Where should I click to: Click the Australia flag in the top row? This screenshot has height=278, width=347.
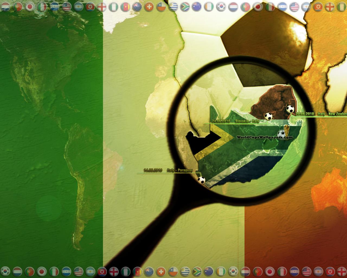point(197,7)
